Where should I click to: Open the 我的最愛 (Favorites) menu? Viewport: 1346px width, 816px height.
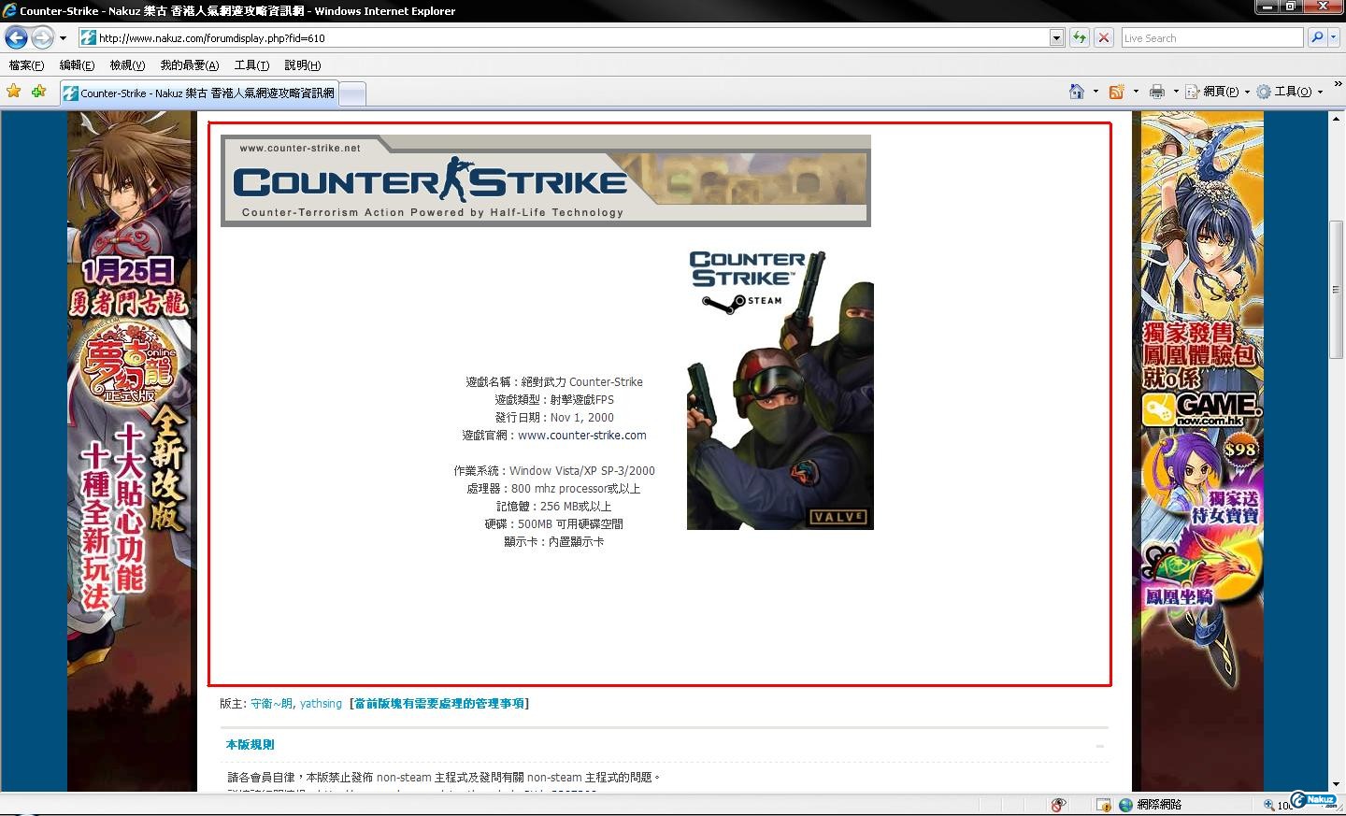189,65
